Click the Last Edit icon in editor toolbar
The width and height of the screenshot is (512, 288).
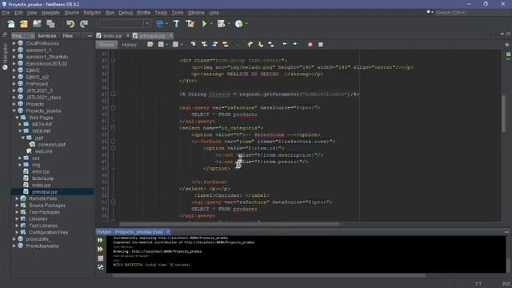pos(150,45)
